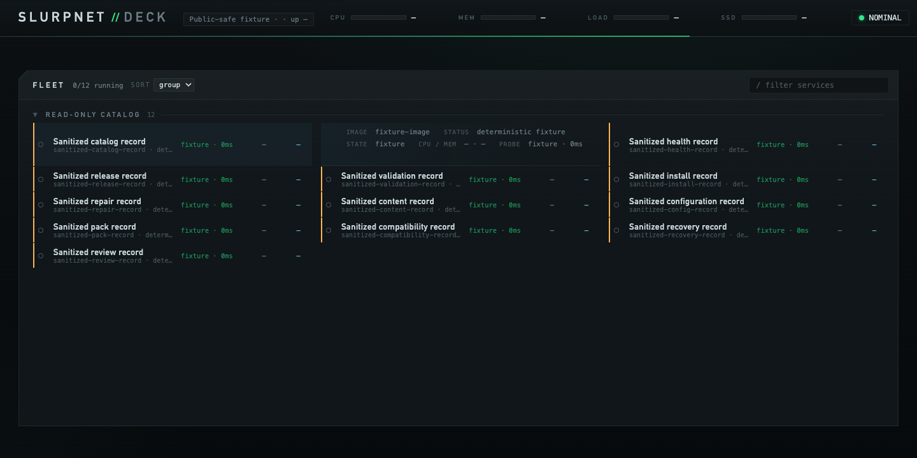Select the Sanitized recovery record row
Image resolution: width=917 pixels, height=458 pixels.
[x=748, y=230]
